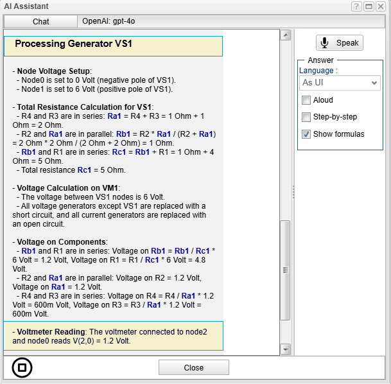The image size is (391, 384).
Task: Click the scrollbar down arrow
Action: click(286, 349)
